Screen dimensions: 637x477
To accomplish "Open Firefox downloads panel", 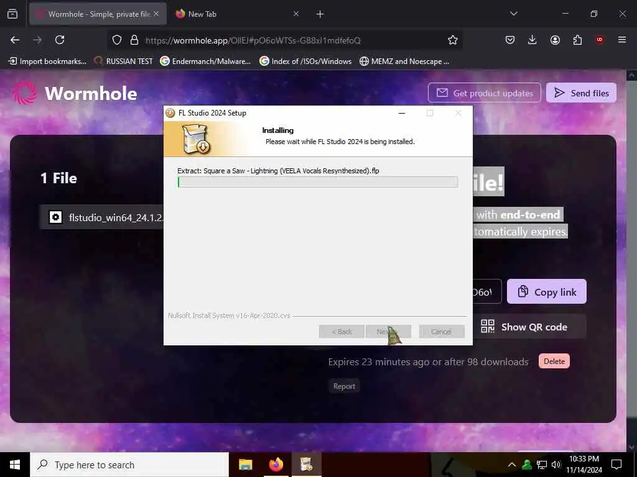I will (x=532, y=40).
